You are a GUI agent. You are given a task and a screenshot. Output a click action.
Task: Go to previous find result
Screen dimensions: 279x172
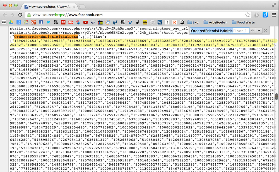click(252, 30)
